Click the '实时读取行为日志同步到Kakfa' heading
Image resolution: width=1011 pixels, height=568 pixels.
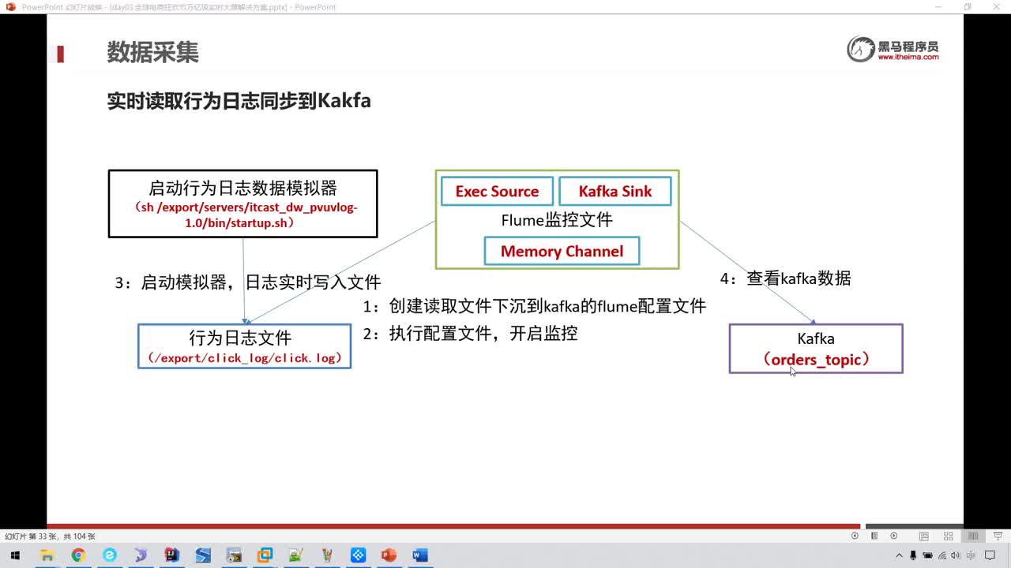click(x=239, y=101)
